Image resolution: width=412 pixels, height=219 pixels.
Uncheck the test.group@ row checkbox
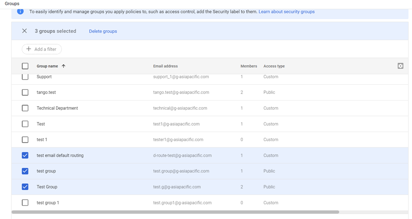[x=25, y=171]
